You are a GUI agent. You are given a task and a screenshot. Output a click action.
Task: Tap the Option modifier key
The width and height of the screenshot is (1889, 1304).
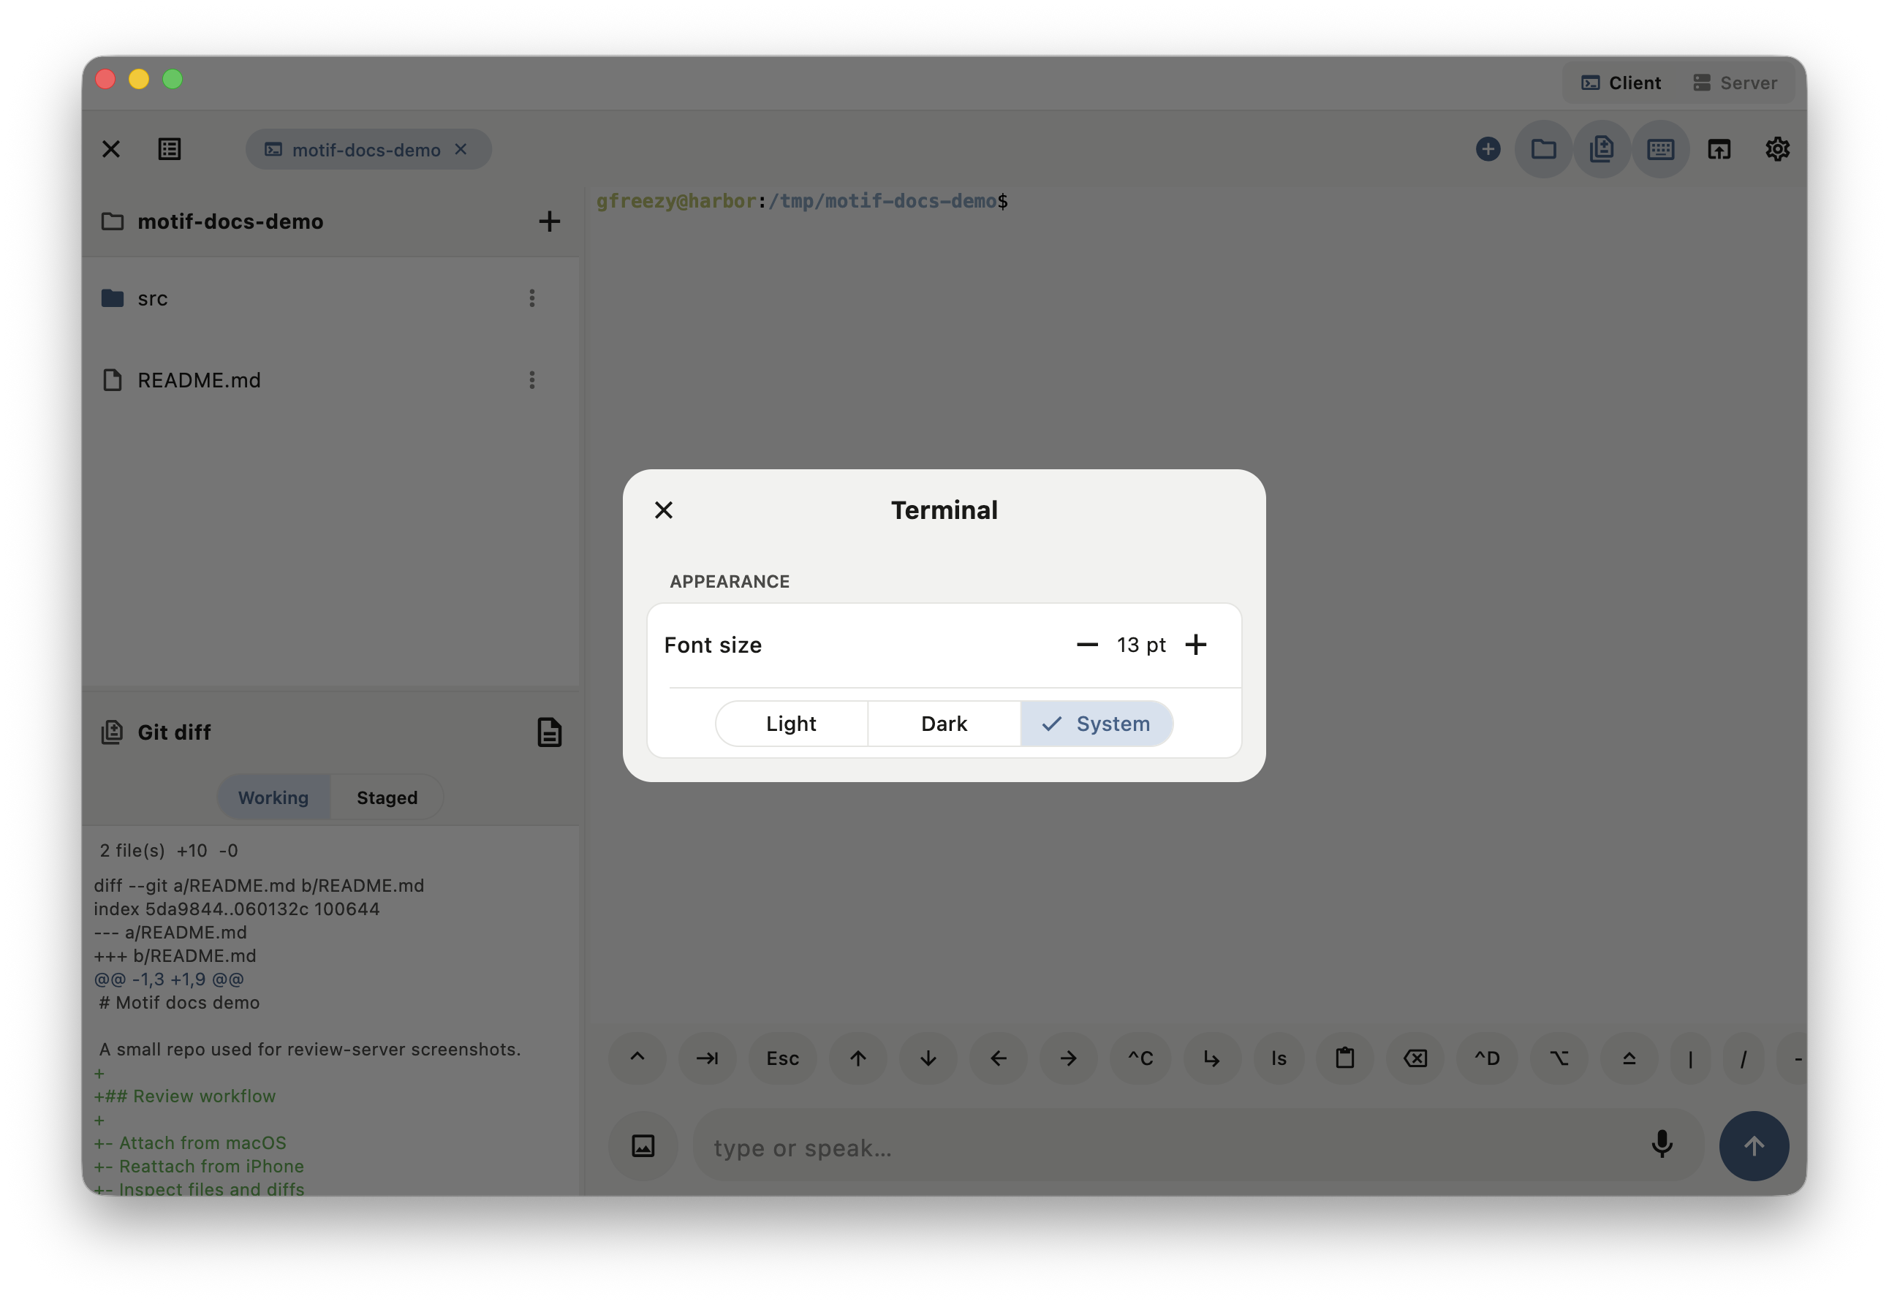(1559, 1058)
